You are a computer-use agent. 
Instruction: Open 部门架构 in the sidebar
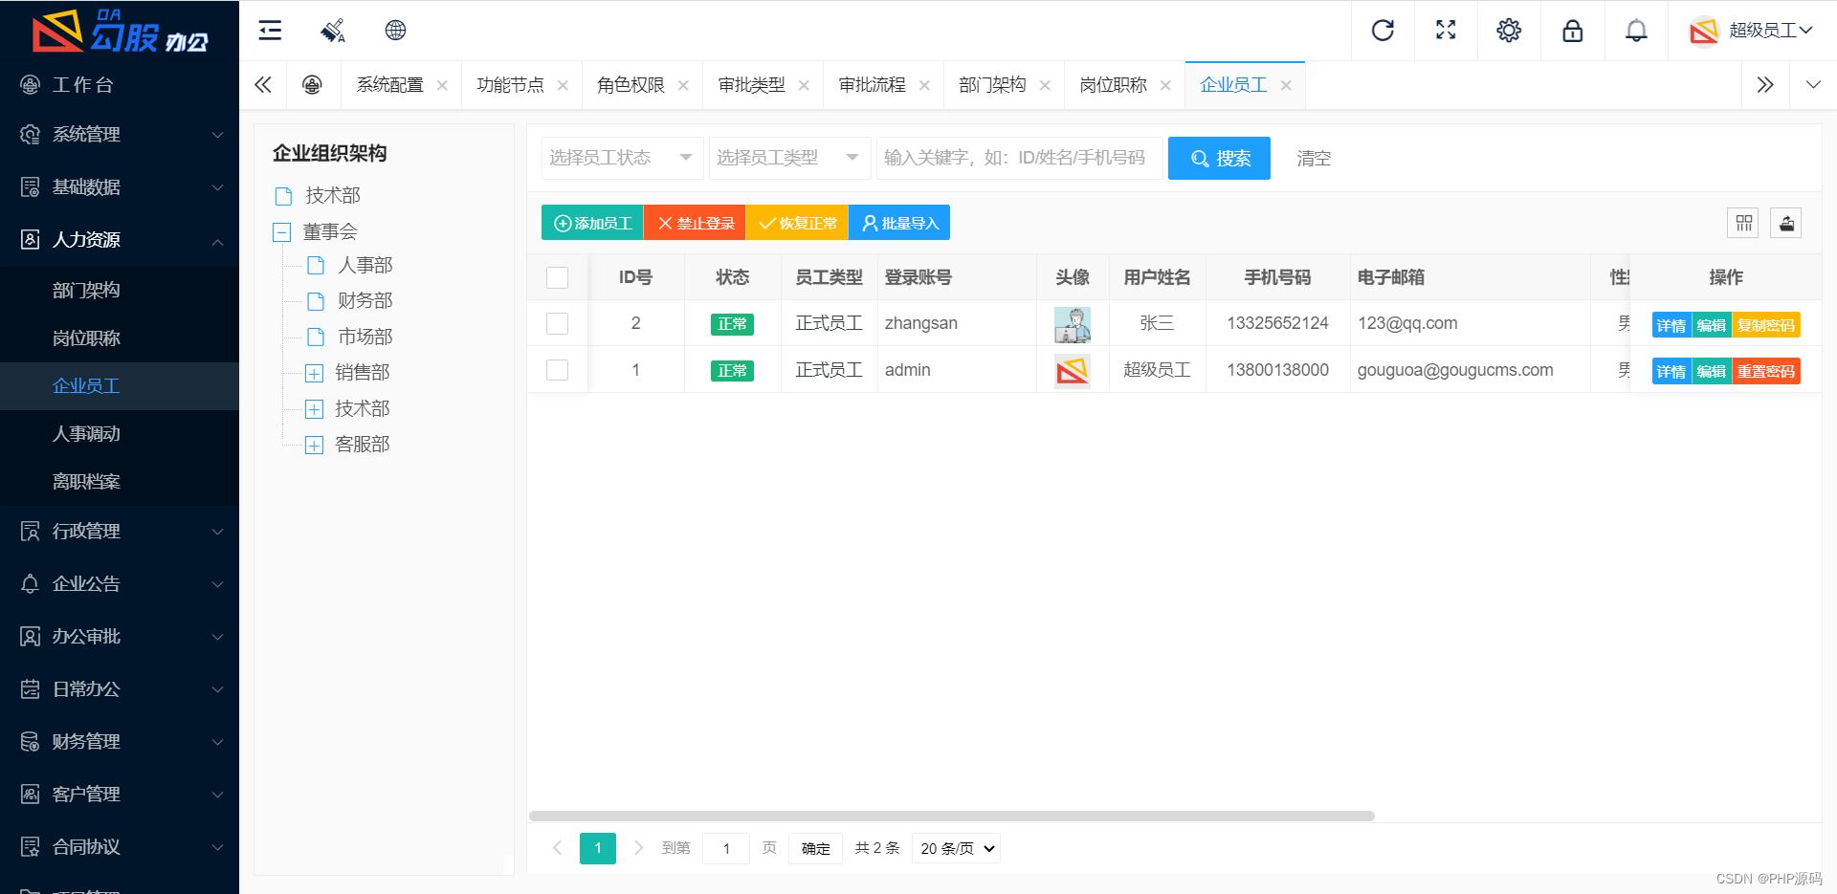pos(120,291)
